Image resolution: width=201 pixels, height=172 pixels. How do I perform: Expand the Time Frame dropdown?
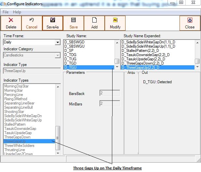(x=58, y=42)
